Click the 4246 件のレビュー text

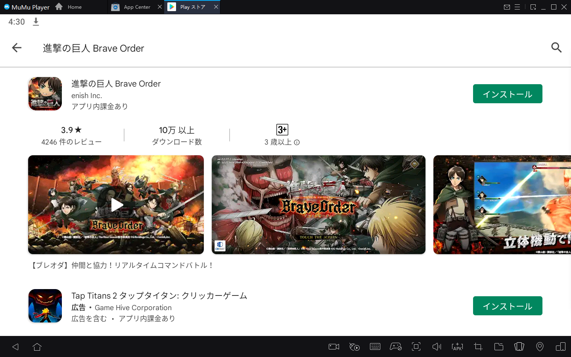pyautogui.click(x=71, y=142)
